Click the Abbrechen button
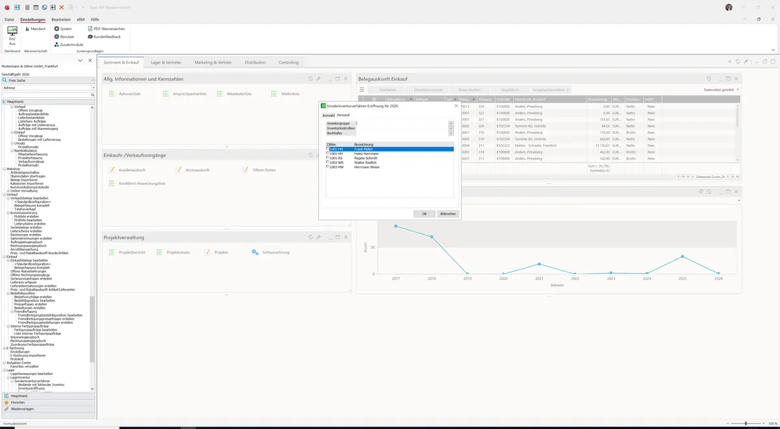The height and width of the screenshot is (429, 780). point(448,213)
